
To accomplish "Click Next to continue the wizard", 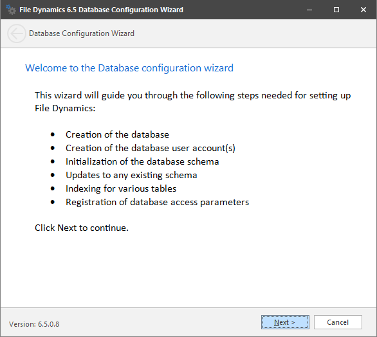I will [285, 322].
